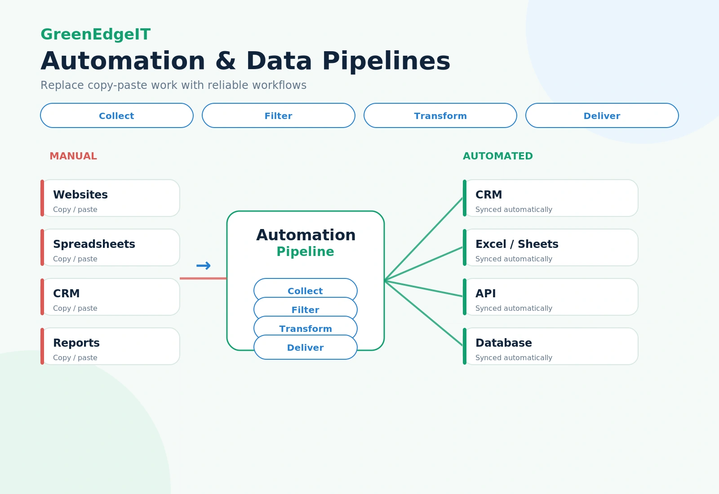Click Collect inside the Automation Pipeline box
Viewport: 719px width, 494px height.
[306, 288]
